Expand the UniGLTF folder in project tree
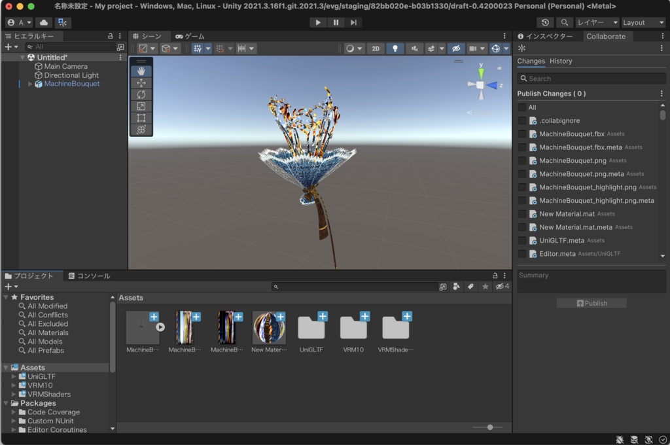Image resolution: width=670 pixels, height=445 pixels. point(14,377)
